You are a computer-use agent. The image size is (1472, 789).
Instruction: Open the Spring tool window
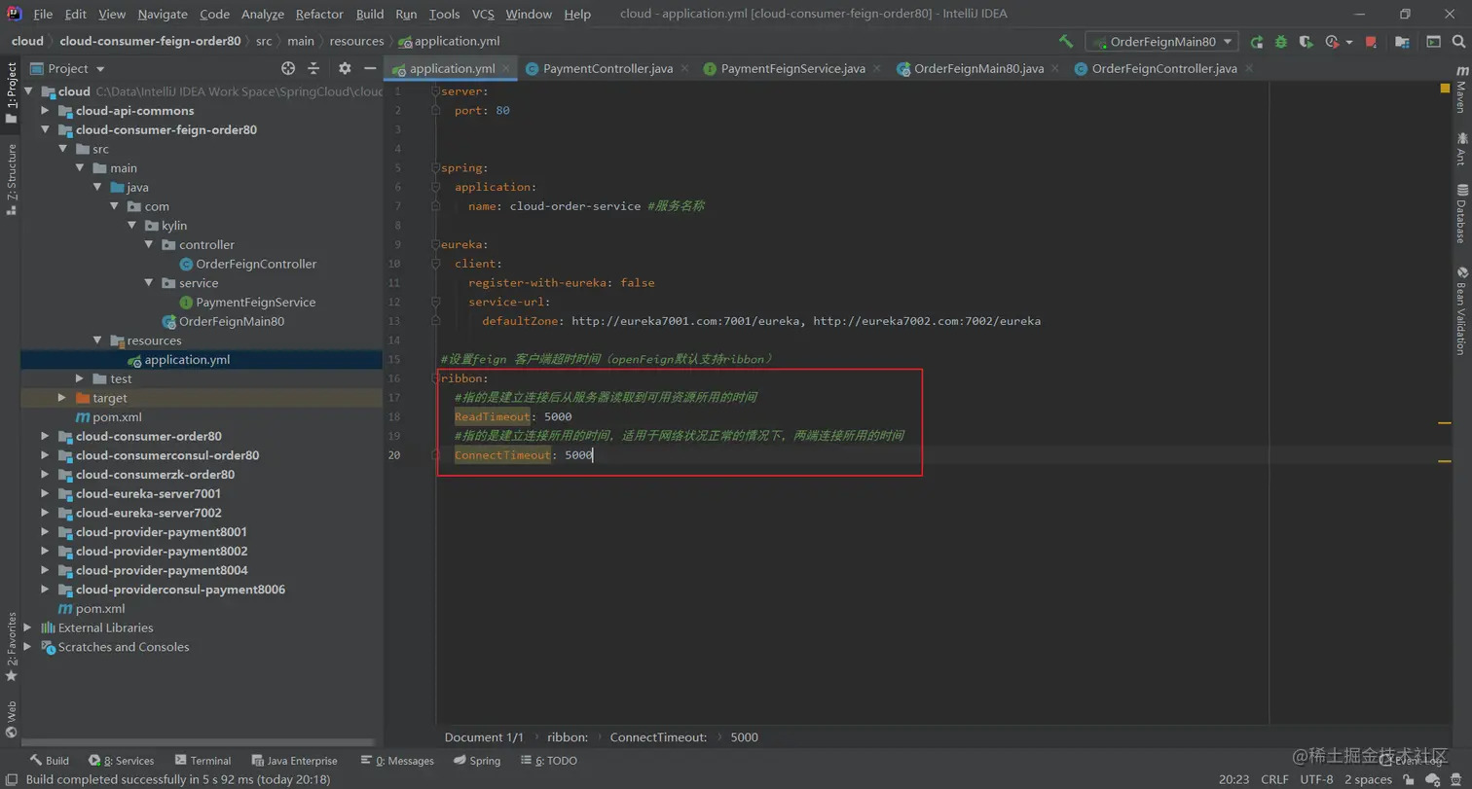(x=476, y=761)
